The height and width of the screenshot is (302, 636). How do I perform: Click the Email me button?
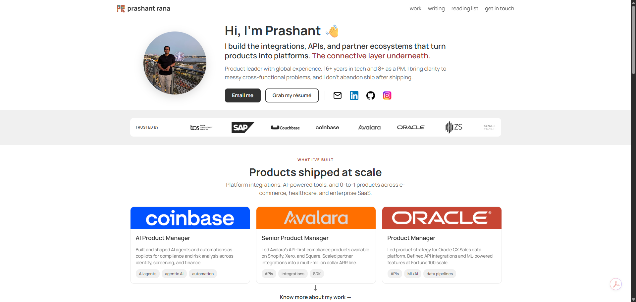click(x=242, y=95)
